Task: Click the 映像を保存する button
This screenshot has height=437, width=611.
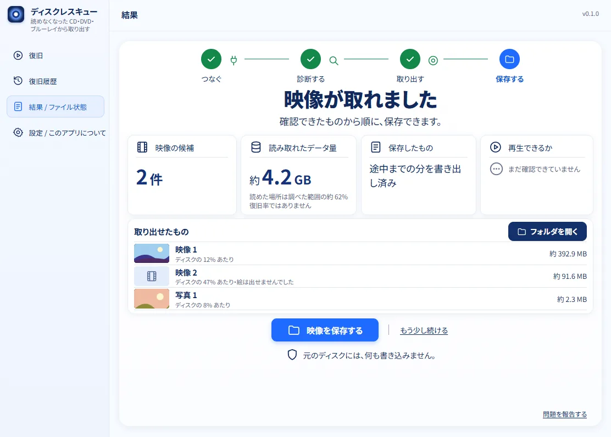Action: point(325,330)
